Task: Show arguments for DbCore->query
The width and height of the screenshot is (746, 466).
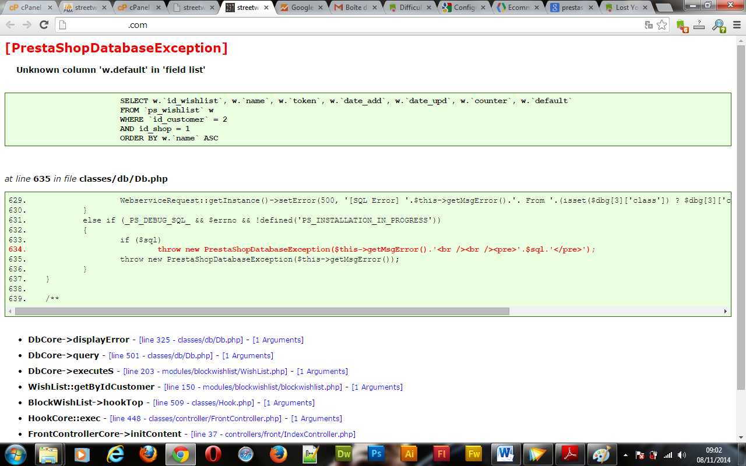Action: click(x=248, y=355)
